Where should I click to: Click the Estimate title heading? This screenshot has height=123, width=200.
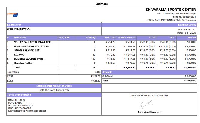pos(101,4)
